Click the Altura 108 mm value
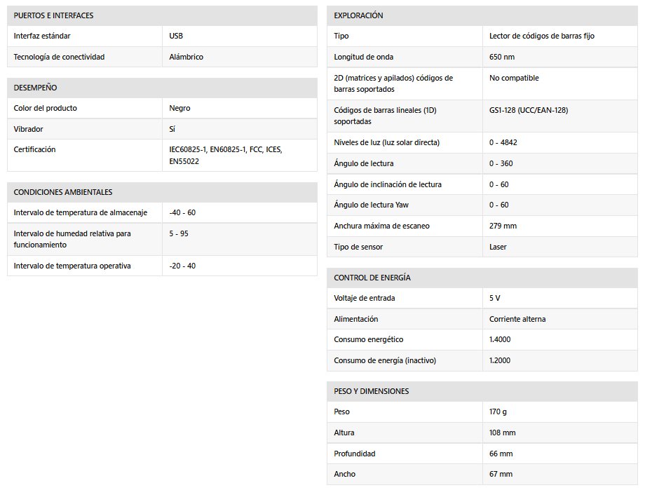 (x=502, y=433)
